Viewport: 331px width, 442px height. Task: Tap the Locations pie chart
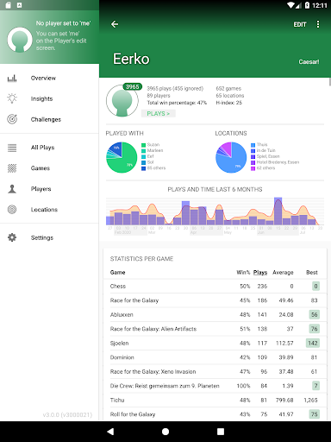click(231, 157)
